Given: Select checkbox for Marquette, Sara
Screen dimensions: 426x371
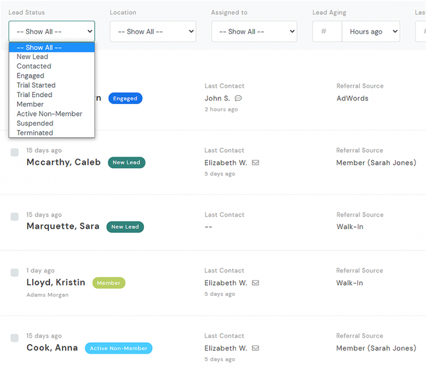Looking at the screenshot, I should 14,217.
